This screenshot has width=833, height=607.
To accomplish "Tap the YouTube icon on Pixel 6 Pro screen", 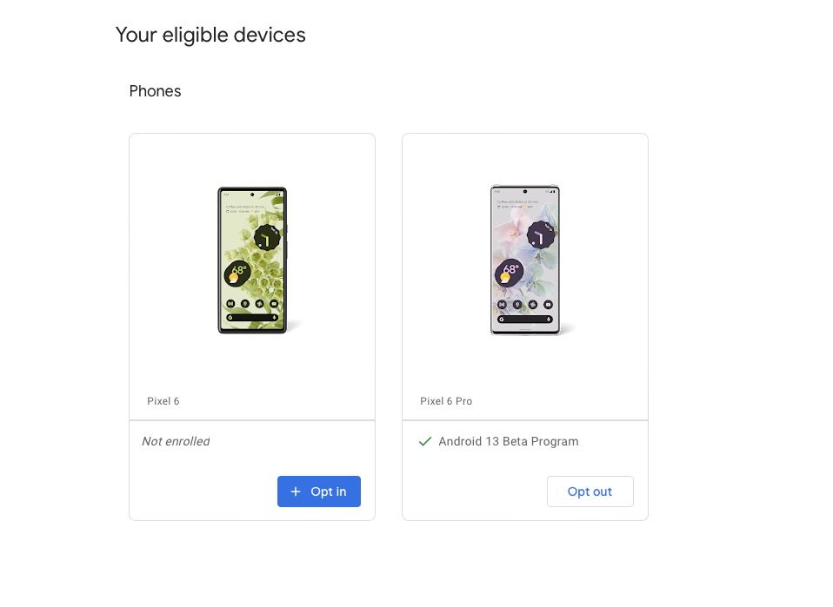I will (548, 304).
